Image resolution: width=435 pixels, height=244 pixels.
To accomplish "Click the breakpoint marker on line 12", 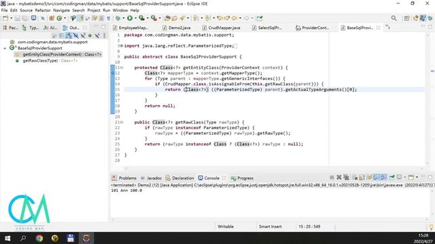I will [113, 73].
